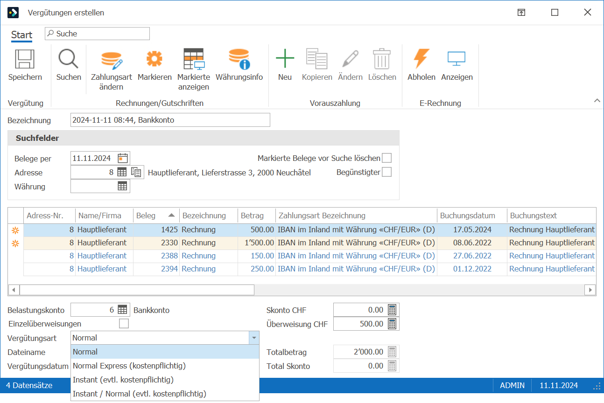The height and width of the screenshot is (403, 604).
Task: Click the ribbon display options icon
Action: 521,13
